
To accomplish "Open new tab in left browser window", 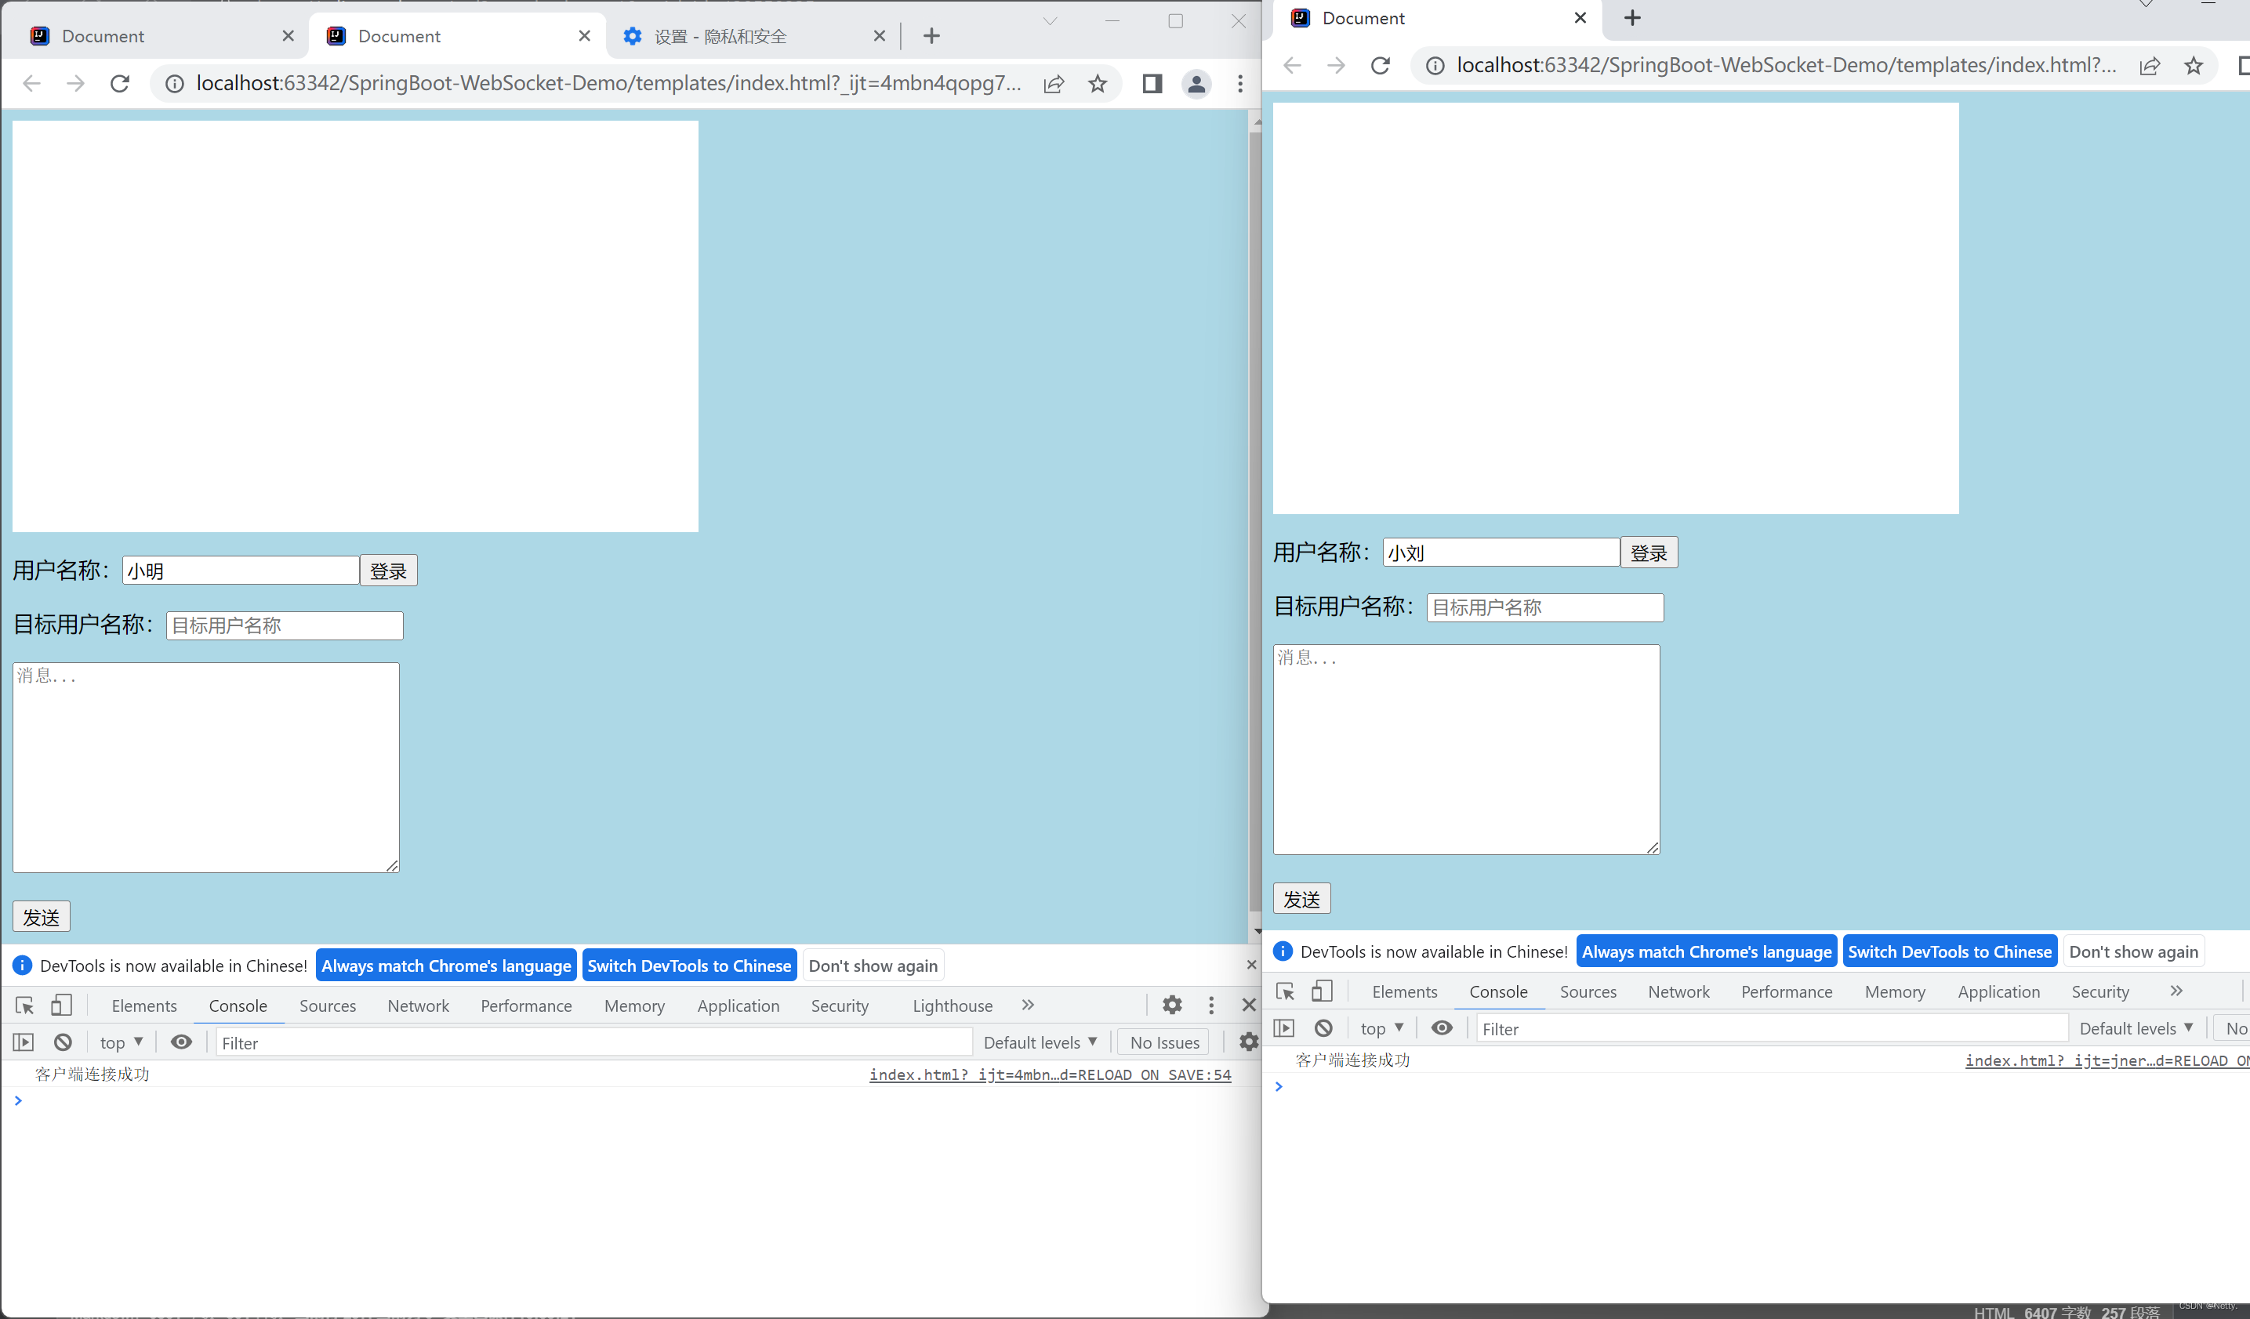I will (931, 36).
